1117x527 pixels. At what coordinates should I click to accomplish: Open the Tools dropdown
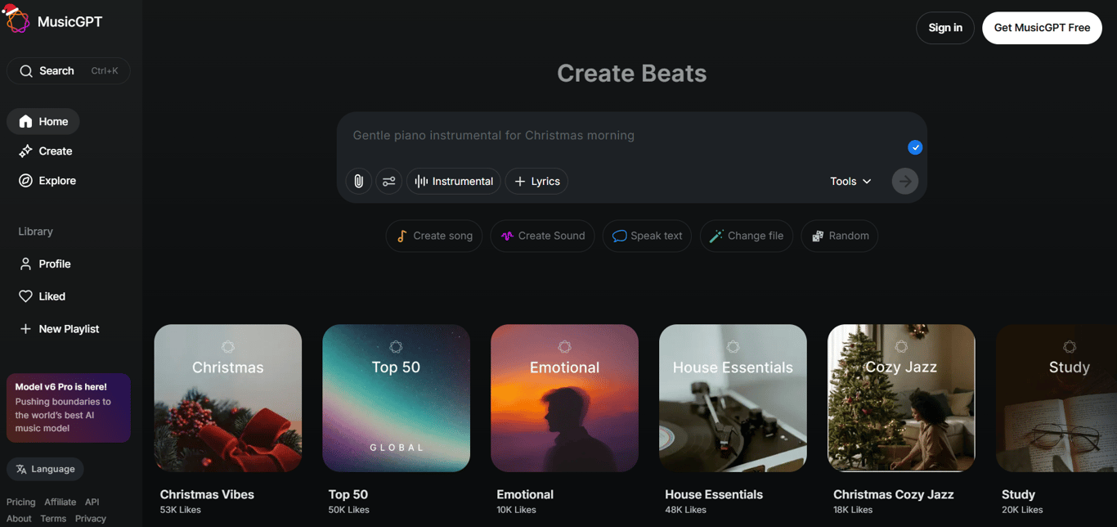850,181
